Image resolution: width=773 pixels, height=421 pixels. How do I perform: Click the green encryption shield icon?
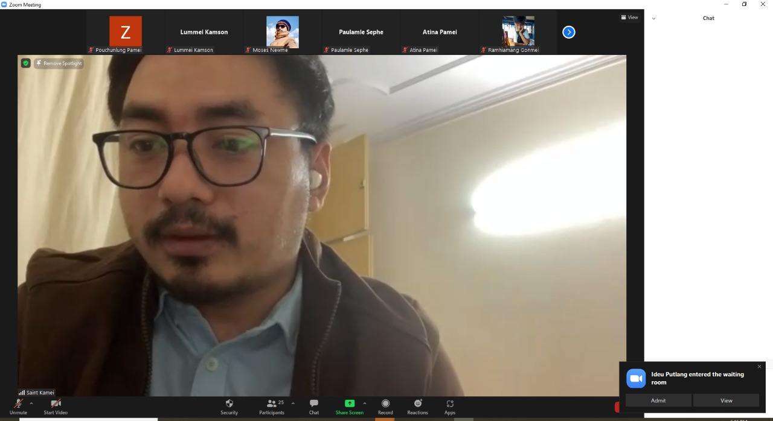coord(25,63)
